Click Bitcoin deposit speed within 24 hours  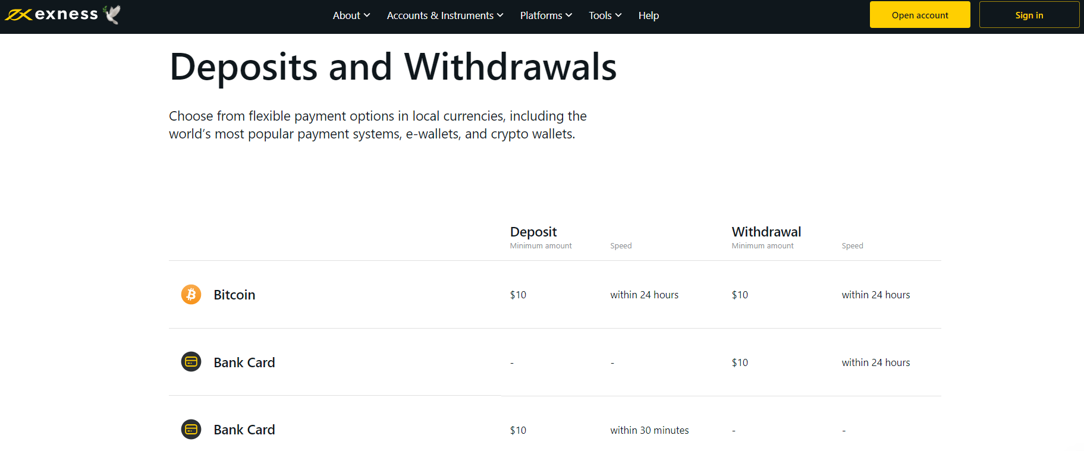click(x=644, y=295)
